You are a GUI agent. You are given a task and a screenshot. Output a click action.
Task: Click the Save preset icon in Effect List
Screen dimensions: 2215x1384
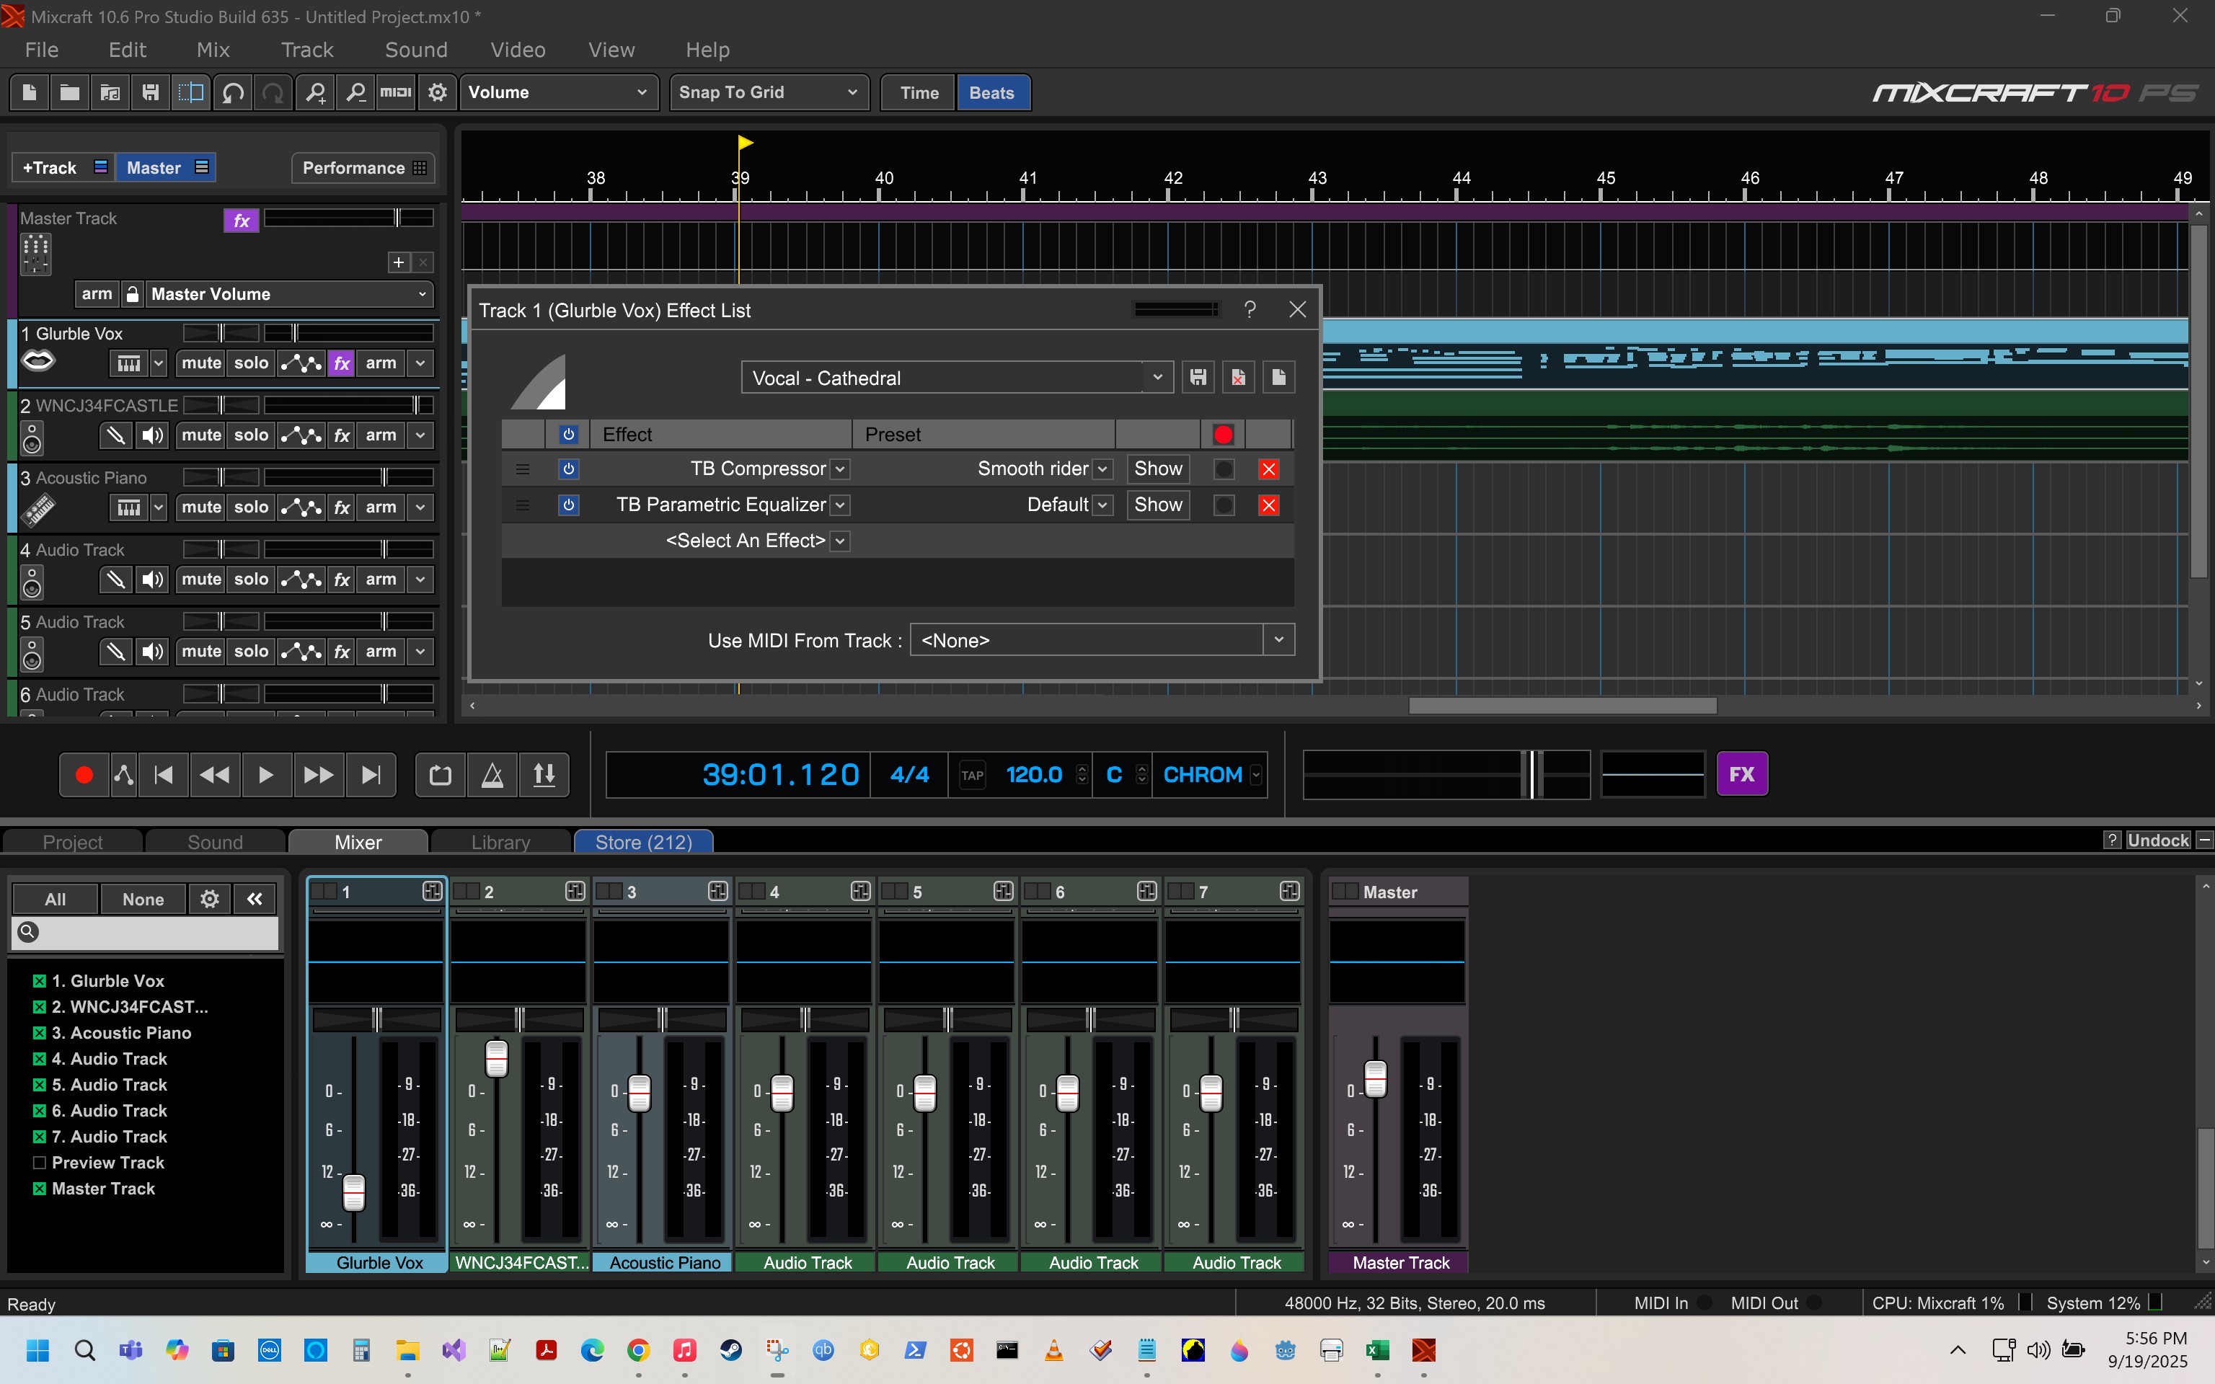[1198, 377]
